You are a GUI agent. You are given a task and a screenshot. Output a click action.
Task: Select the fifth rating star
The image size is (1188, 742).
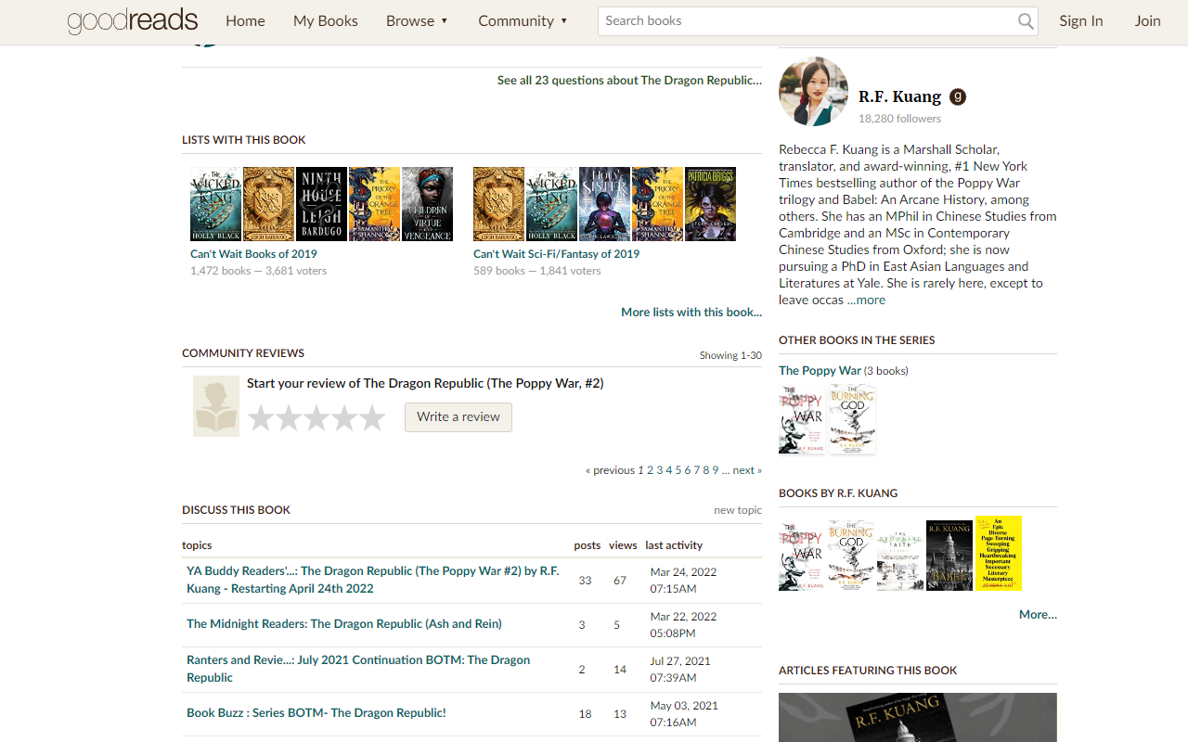click(x=372, y=418)
